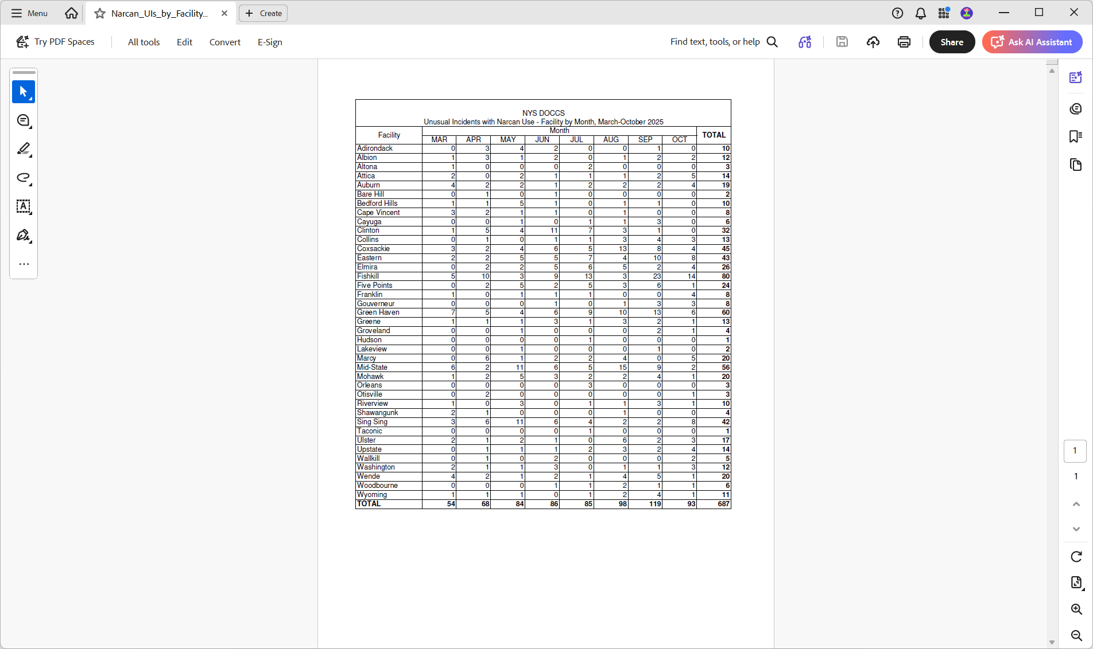Select the Add comment tool
Image resolution: width=1093 pixels, height=649 pixels.
pos(24,120)
